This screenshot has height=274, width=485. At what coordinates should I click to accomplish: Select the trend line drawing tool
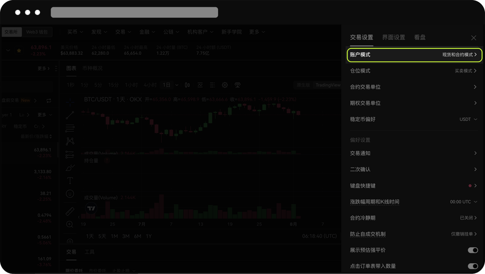[x=70, y=115]
